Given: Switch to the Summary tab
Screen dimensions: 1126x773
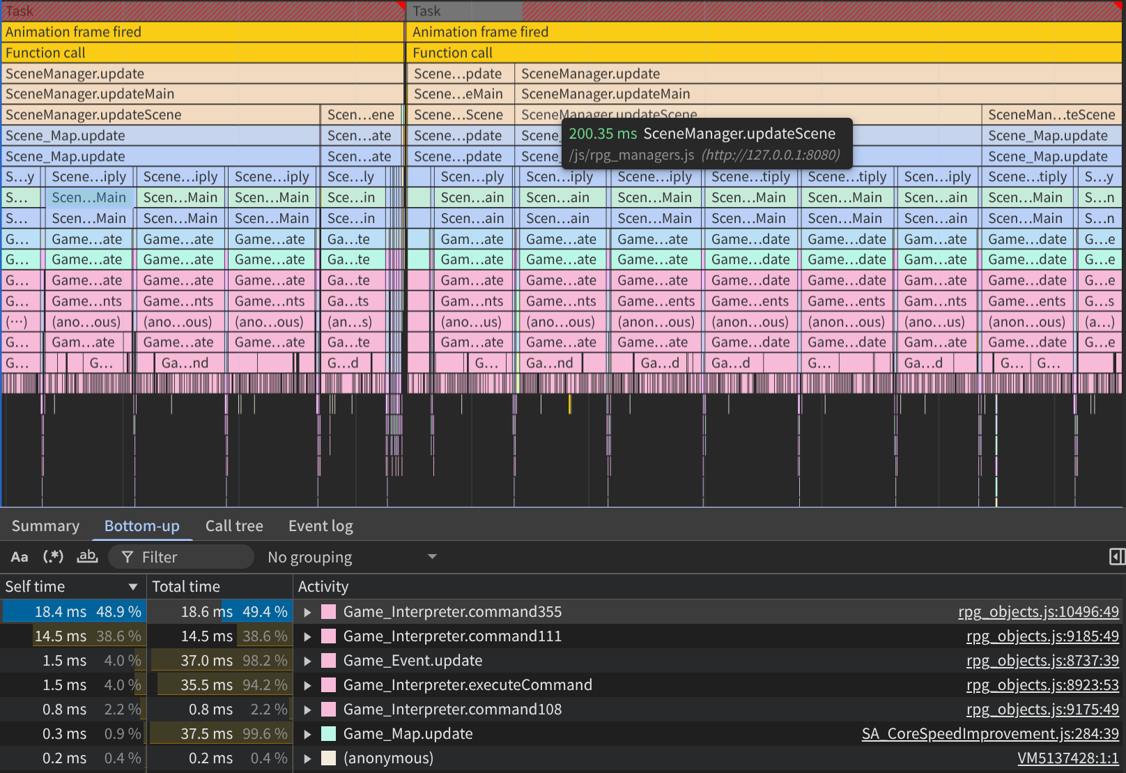Looking at the screenshot, I should [x=45, y=526].
